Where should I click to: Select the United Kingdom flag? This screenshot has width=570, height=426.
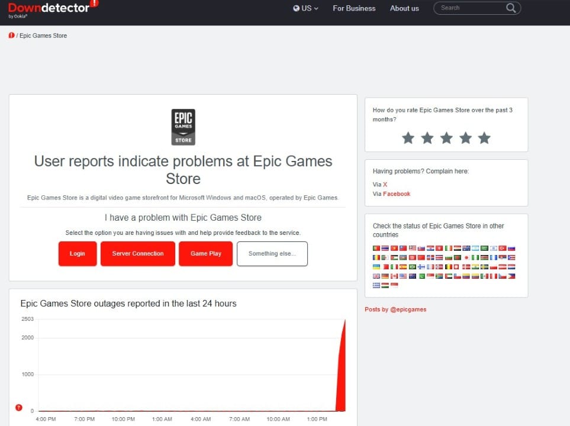coord(376,276)
